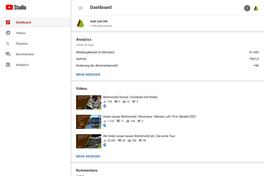
Task: Click likes thumbs-up icon for Die erste Tour
Action: 129,141
